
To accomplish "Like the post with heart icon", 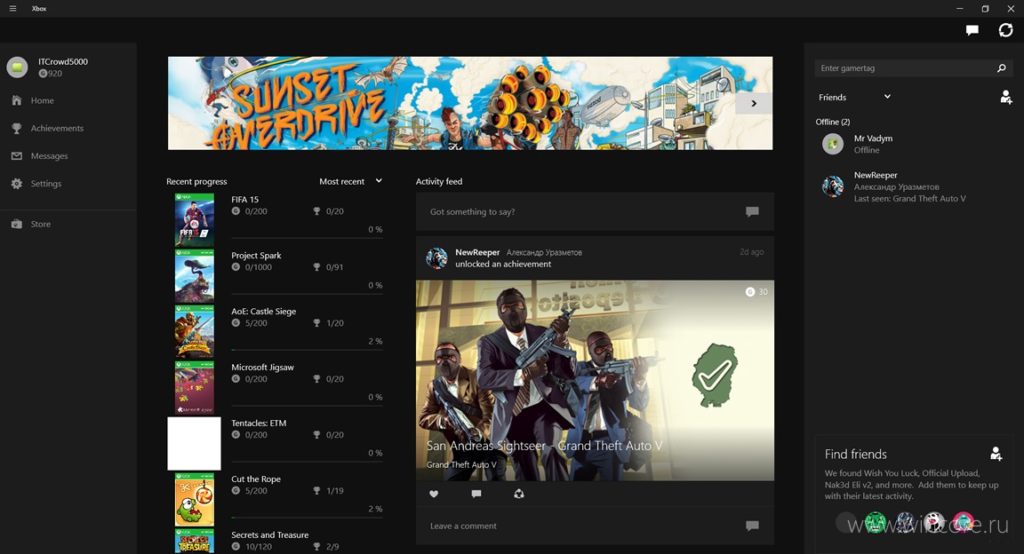I will tap(434, 494).
